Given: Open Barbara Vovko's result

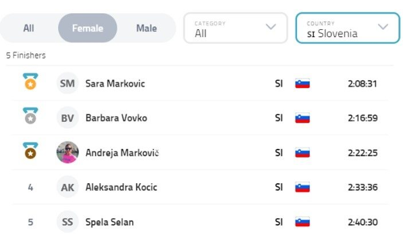Looking at the screenshot, I should click(x=116, y=118).
